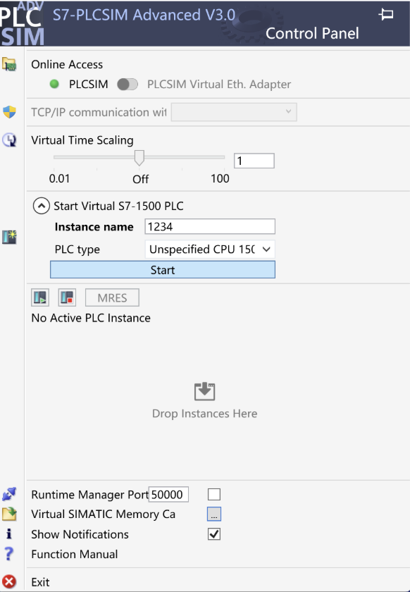Viewport: 410px width, 592px height.
Task: Click the '100' slider scale label
Action: [220, 178]
